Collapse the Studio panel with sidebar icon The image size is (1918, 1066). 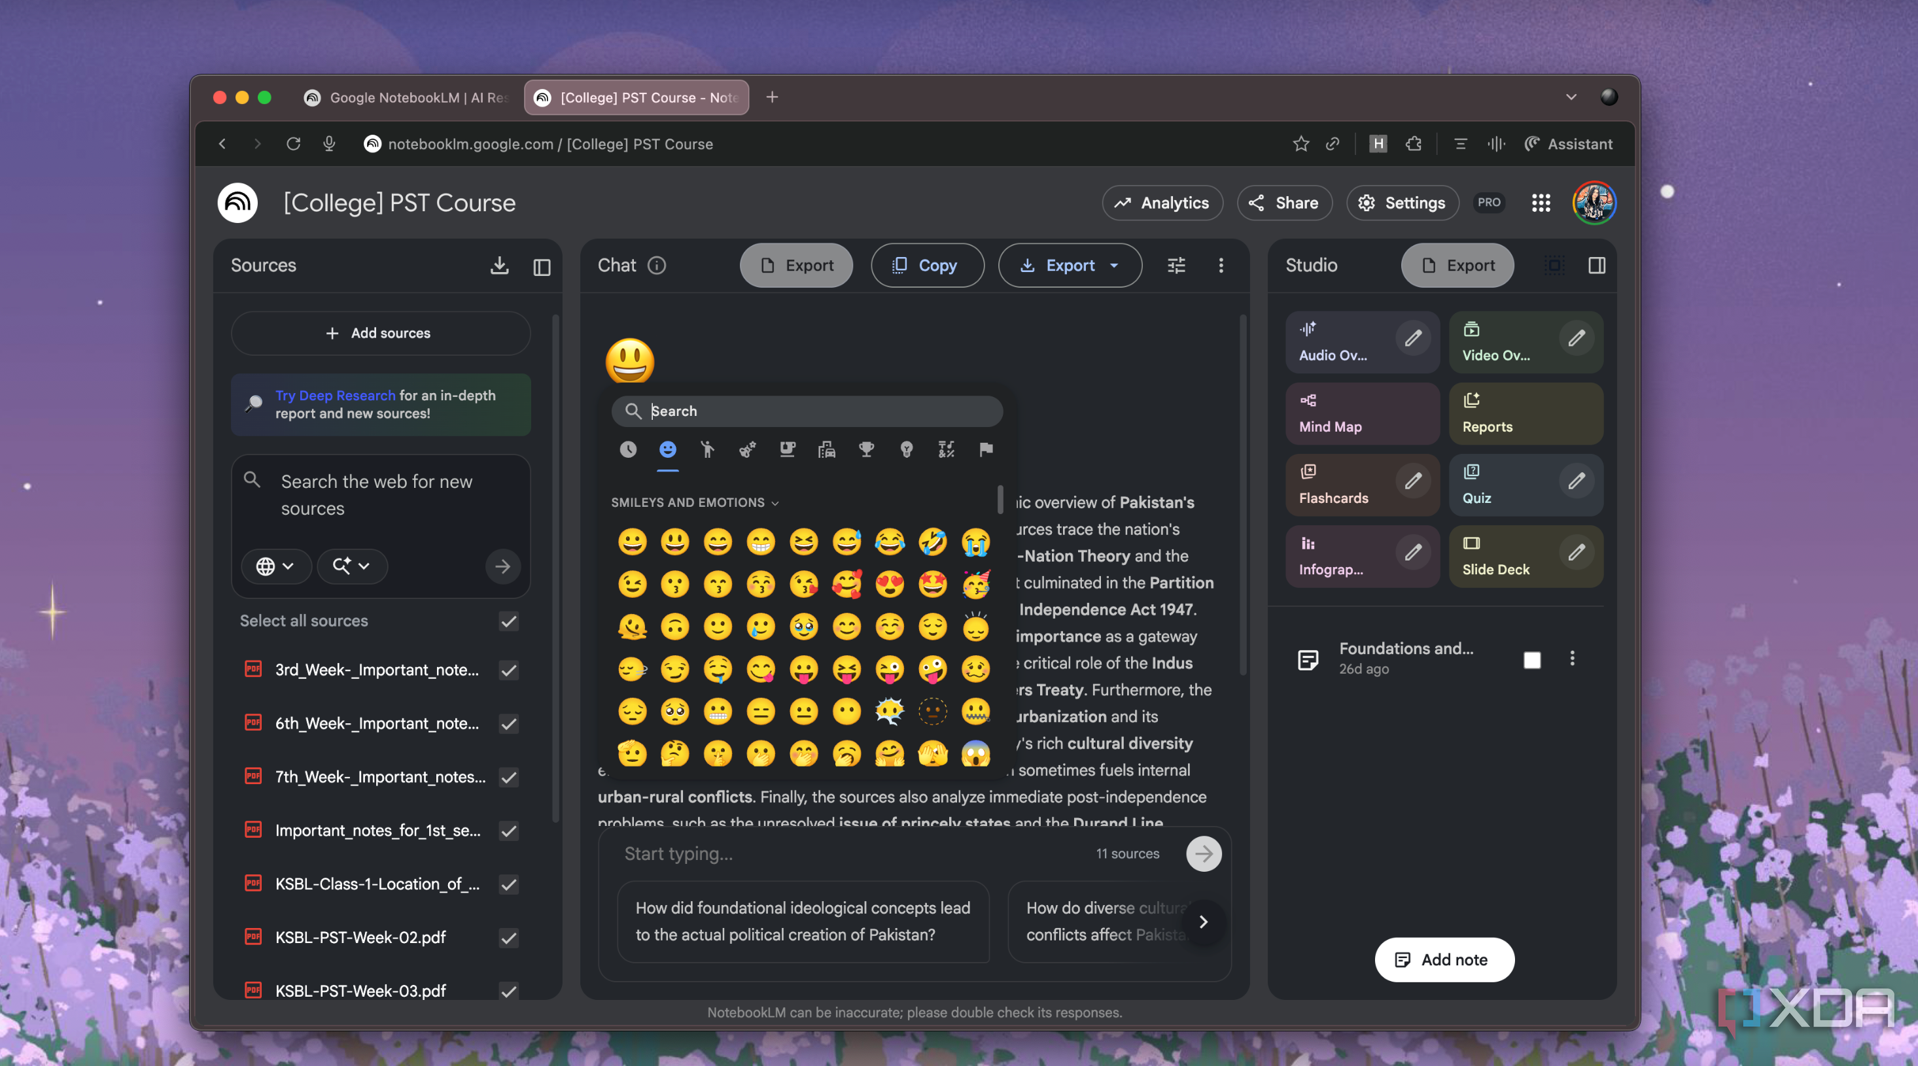click(x=1596, y=266)
